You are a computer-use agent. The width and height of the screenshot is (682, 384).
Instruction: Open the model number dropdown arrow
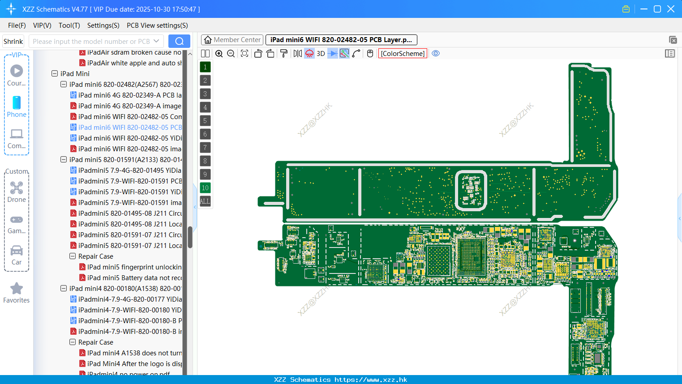pos(156,41)
